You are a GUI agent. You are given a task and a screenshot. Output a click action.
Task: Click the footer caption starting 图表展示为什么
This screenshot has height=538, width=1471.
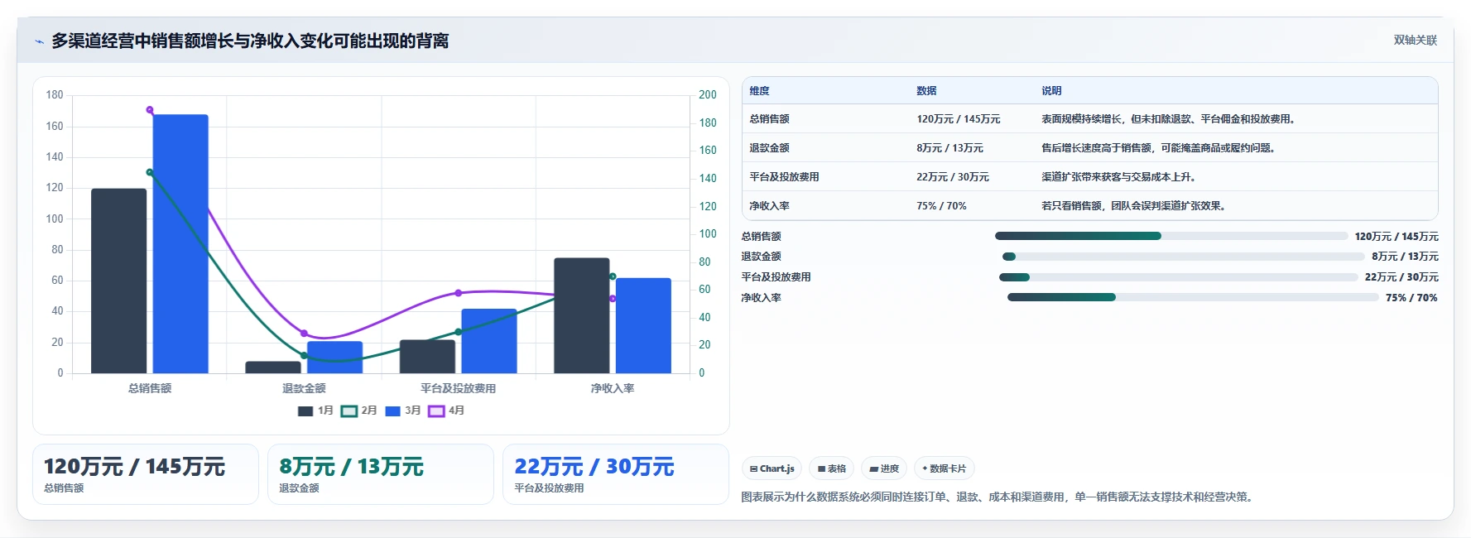pos(999,497)
